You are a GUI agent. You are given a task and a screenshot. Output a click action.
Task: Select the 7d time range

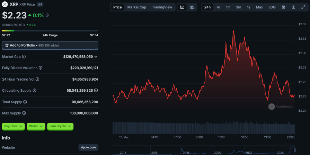218,7
